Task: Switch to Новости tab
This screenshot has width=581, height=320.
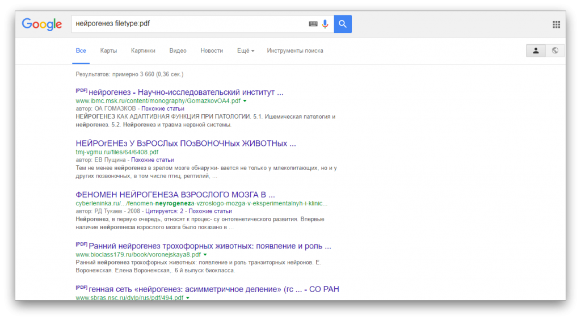Action: pyautogui.click(x=212, y=50)
